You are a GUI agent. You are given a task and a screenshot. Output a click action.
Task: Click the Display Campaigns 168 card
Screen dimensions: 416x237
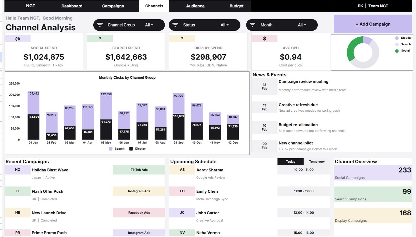373,216
